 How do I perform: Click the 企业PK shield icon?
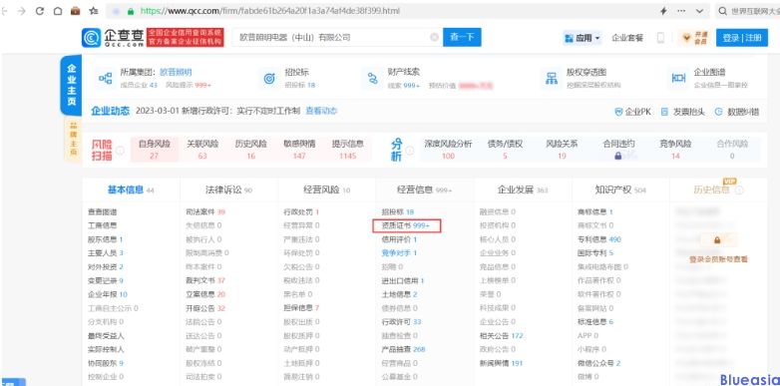pyautogui.click(x=618, y=112)
